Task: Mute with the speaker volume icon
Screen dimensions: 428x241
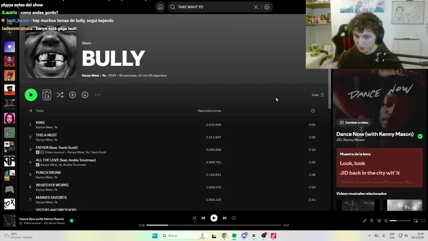Action: (x=386, y=221)
